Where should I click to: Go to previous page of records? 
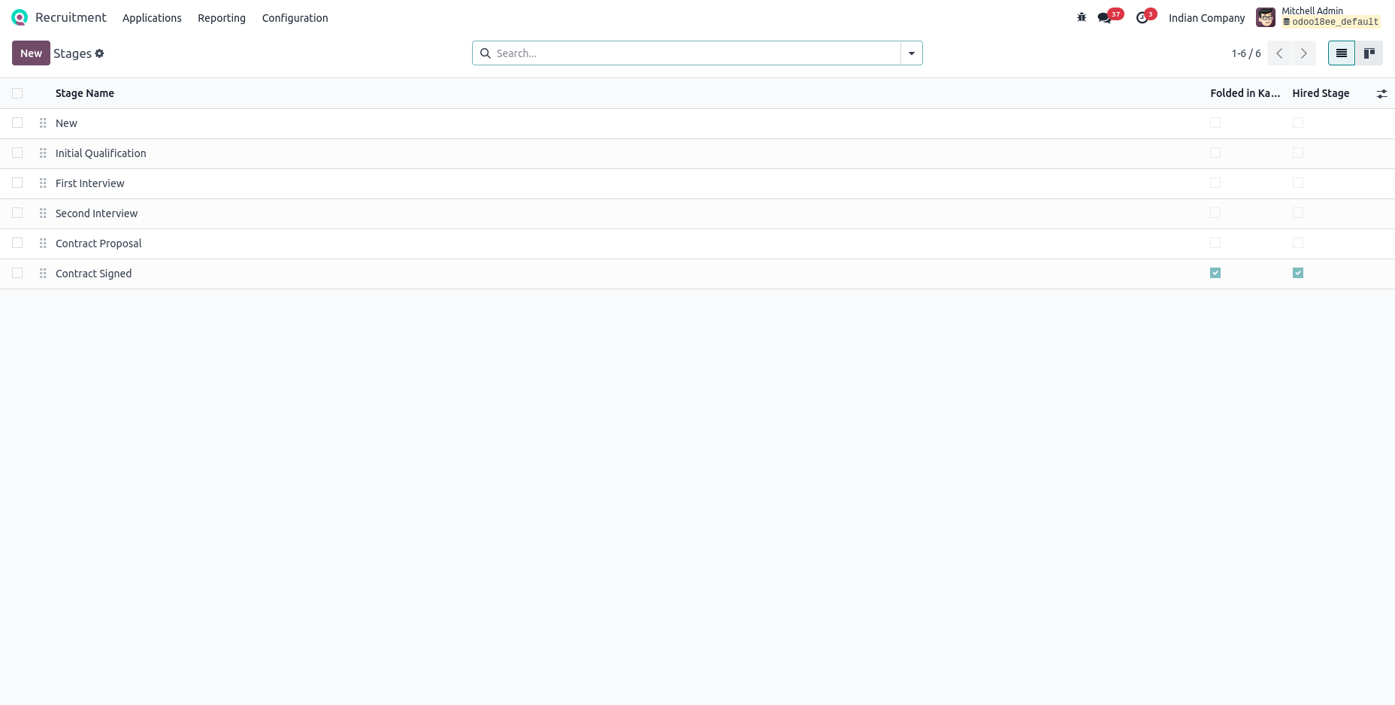[x=1279, y=53]
